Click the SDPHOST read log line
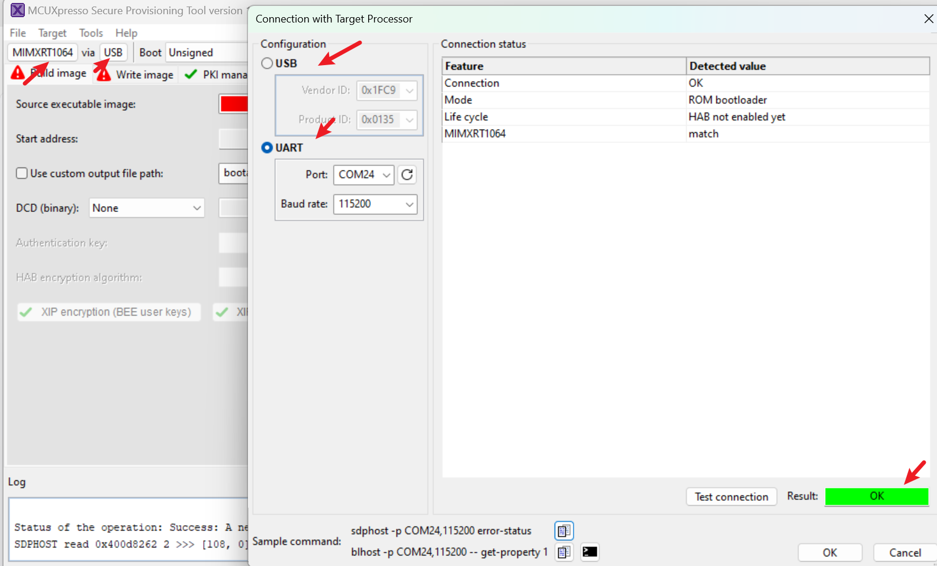 coord(131,544)
